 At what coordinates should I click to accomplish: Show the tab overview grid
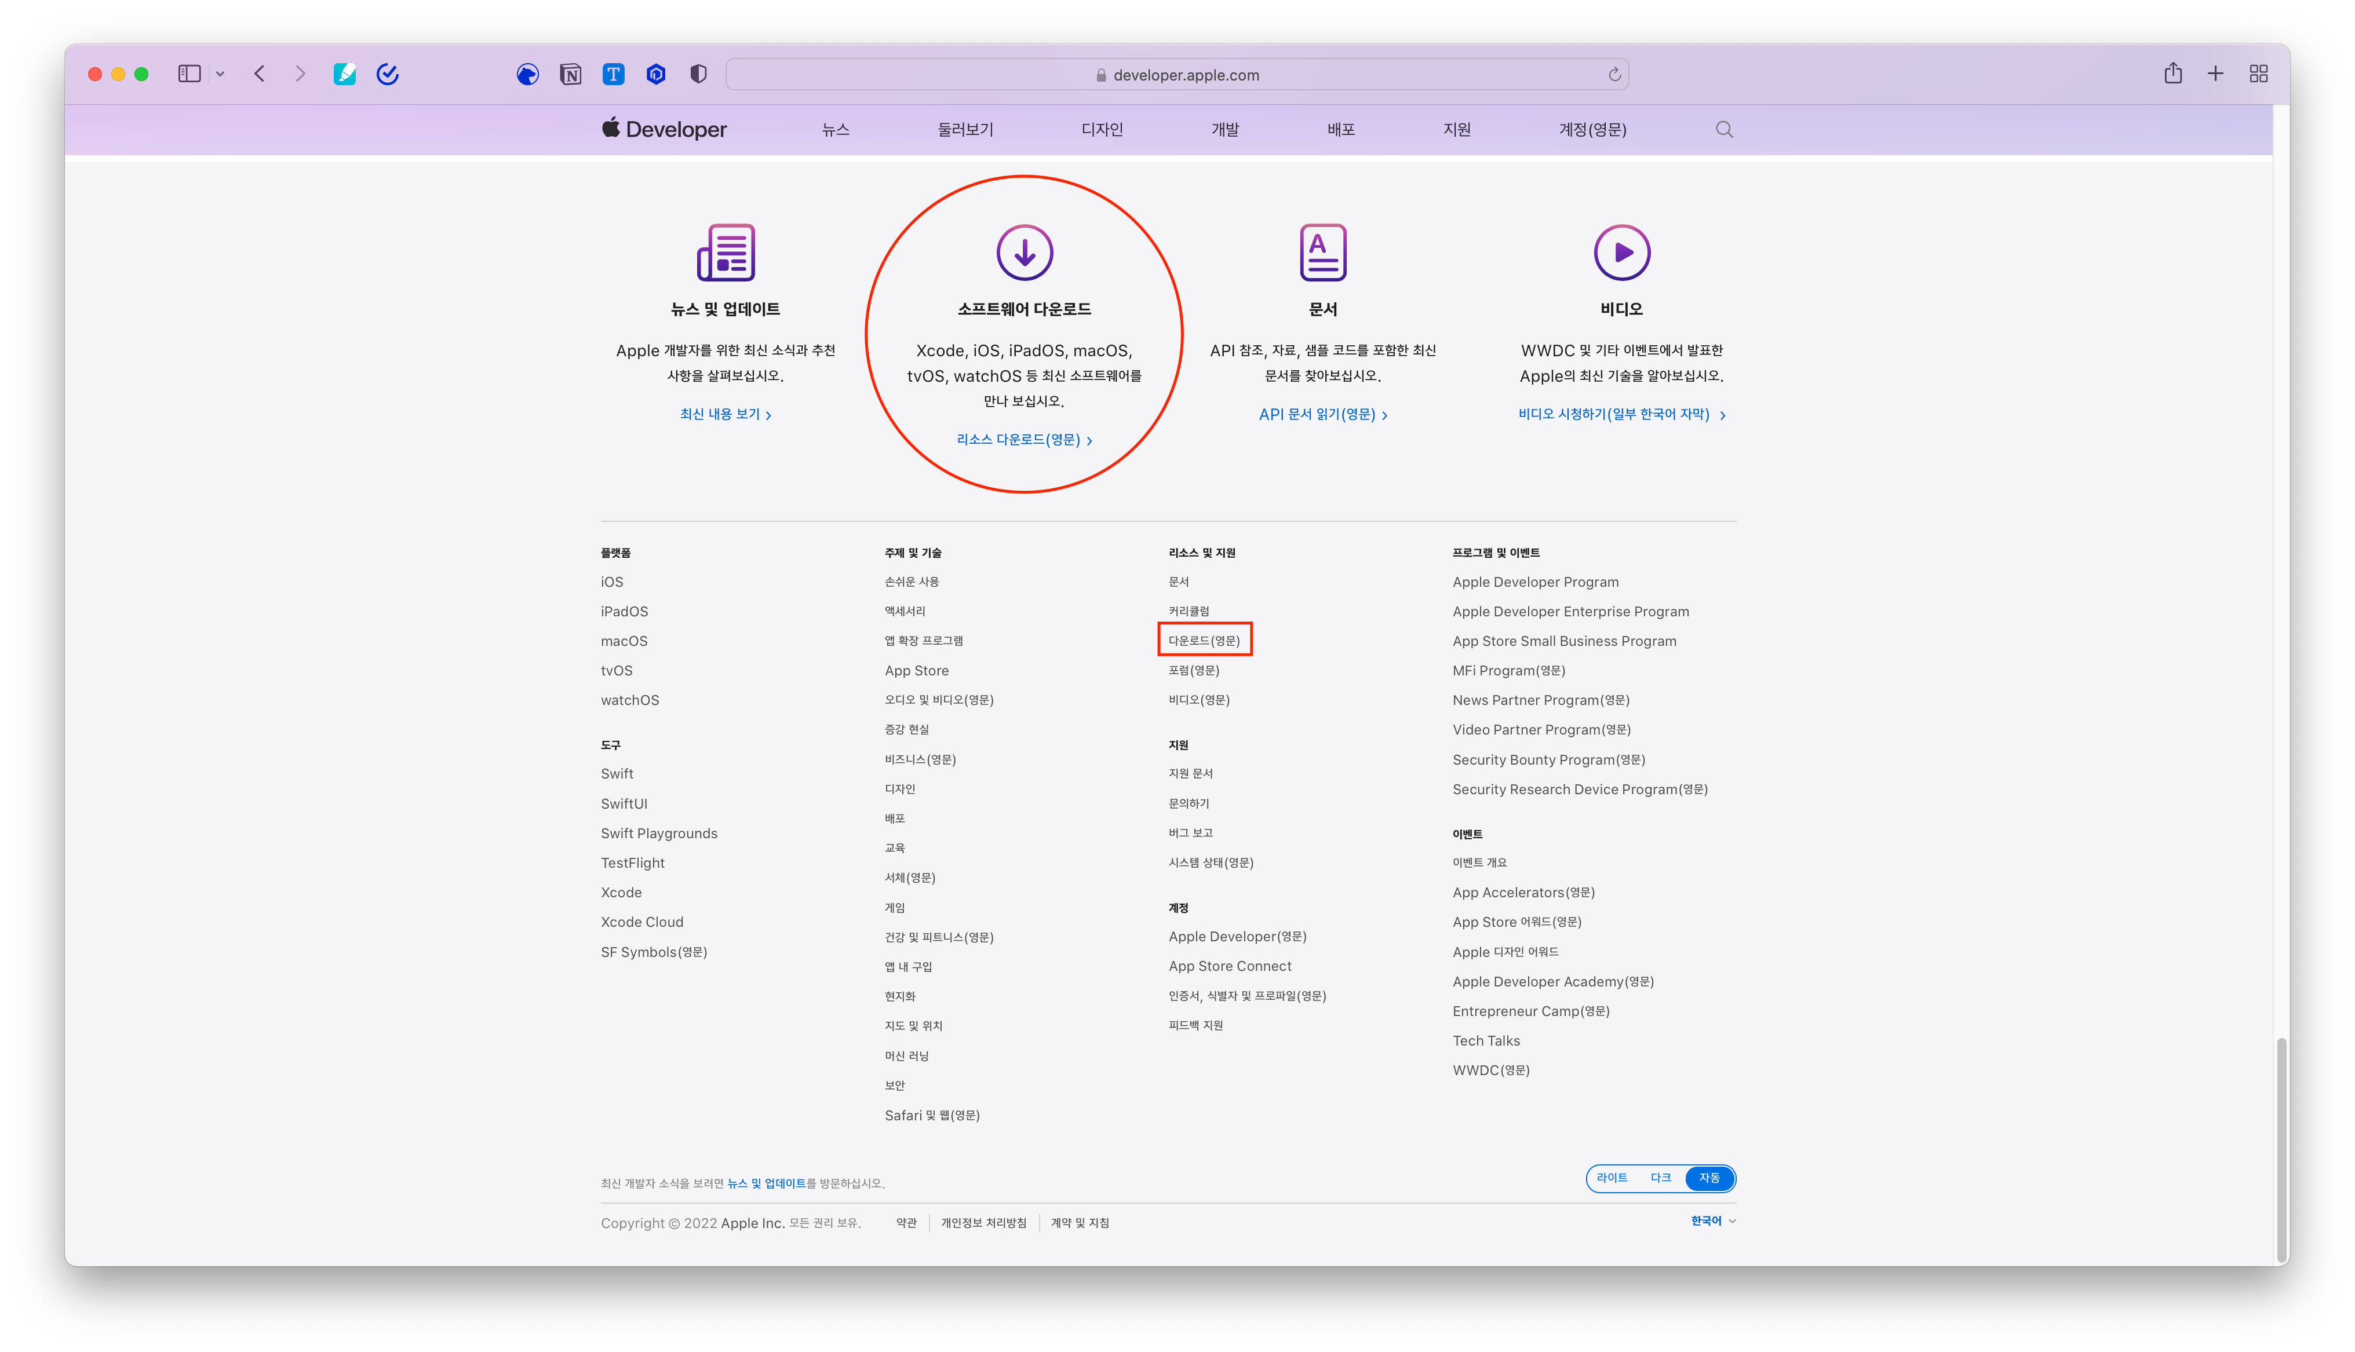tap(2258, 74)
